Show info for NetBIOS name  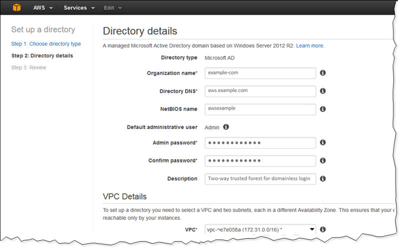coord(322,109)
